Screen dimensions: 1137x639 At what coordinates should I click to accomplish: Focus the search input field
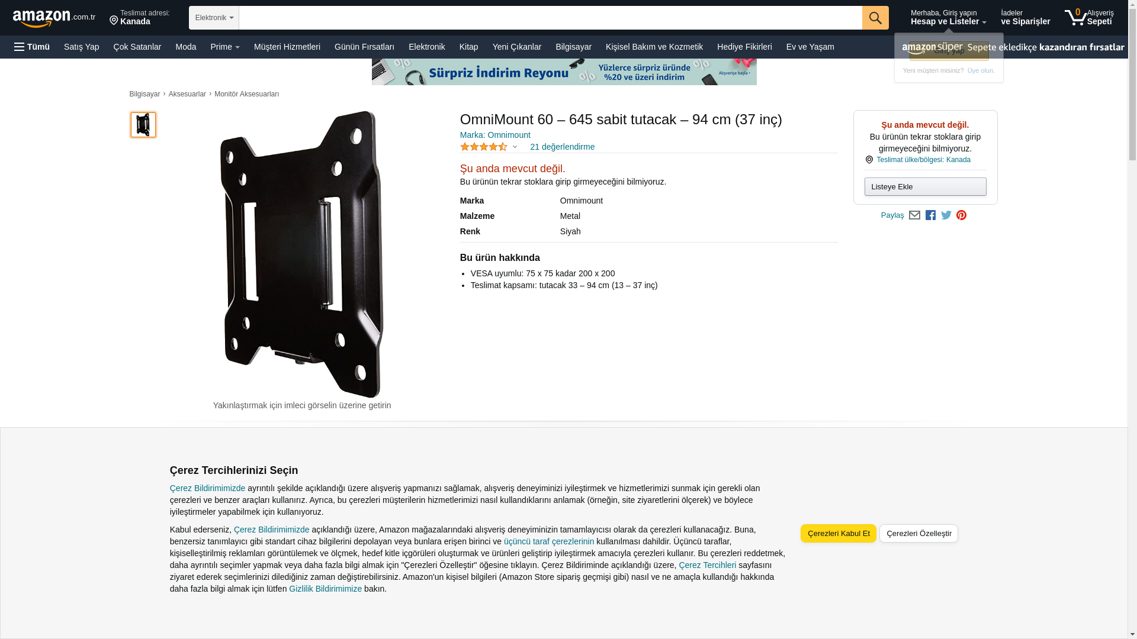pos(550,18)
